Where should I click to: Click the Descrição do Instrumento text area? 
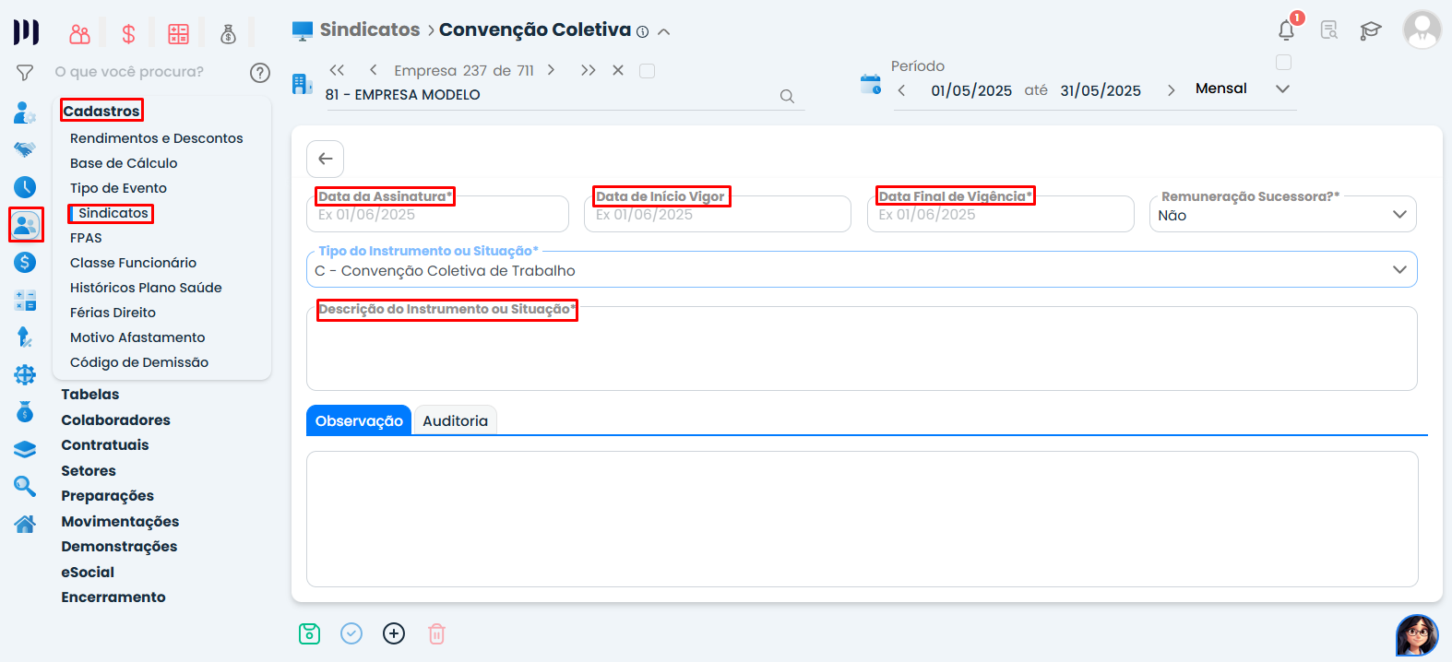(862, 349)
